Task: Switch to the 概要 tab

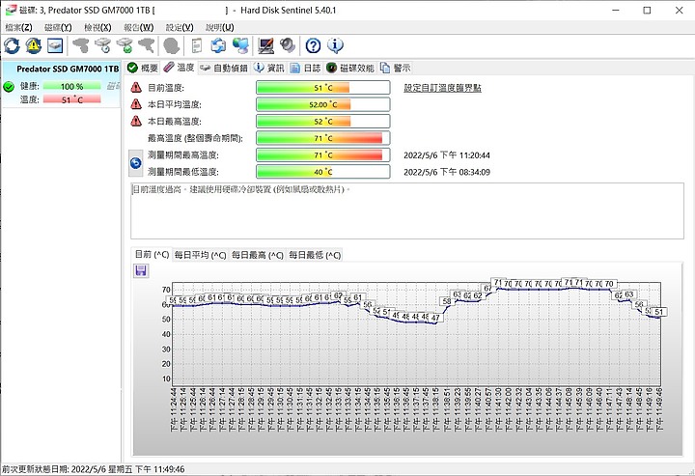Action: coord(143,68)
